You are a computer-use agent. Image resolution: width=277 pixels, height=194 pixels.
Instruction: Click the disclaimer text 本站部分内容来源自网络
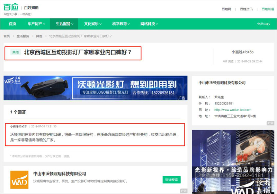point(41,156)
